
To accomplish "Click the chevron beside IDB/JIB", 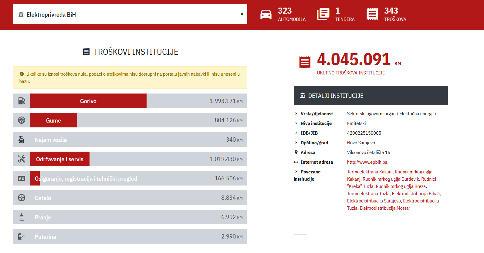I will (x=296, y=133).
